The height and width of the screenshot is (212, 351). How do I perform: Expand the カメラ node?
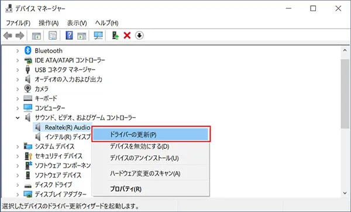coord(18,89)
